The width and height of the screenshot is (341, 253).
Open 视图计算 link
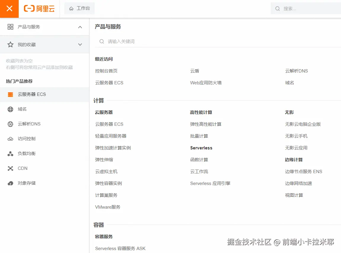[x=294, y=195]
